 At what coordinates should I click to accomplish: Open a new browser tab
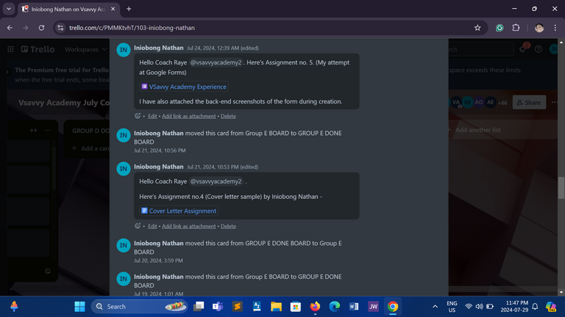point(129,9)
